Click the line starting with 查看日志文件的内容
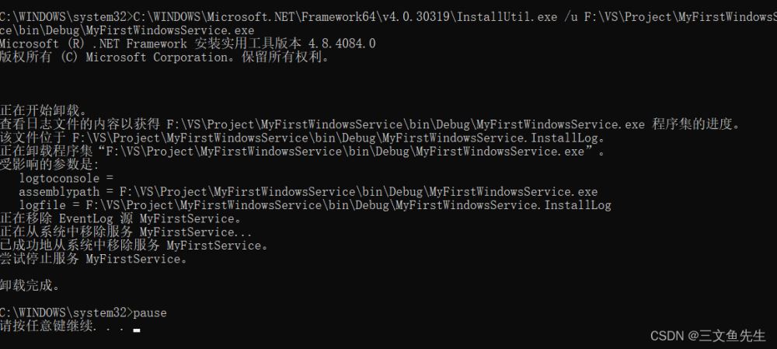 [371, 124]
